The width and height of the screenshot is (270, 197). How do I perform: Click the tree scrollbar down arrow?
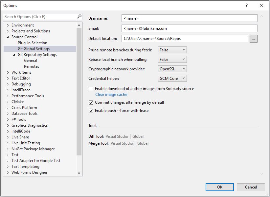click(x=79, y=173)
